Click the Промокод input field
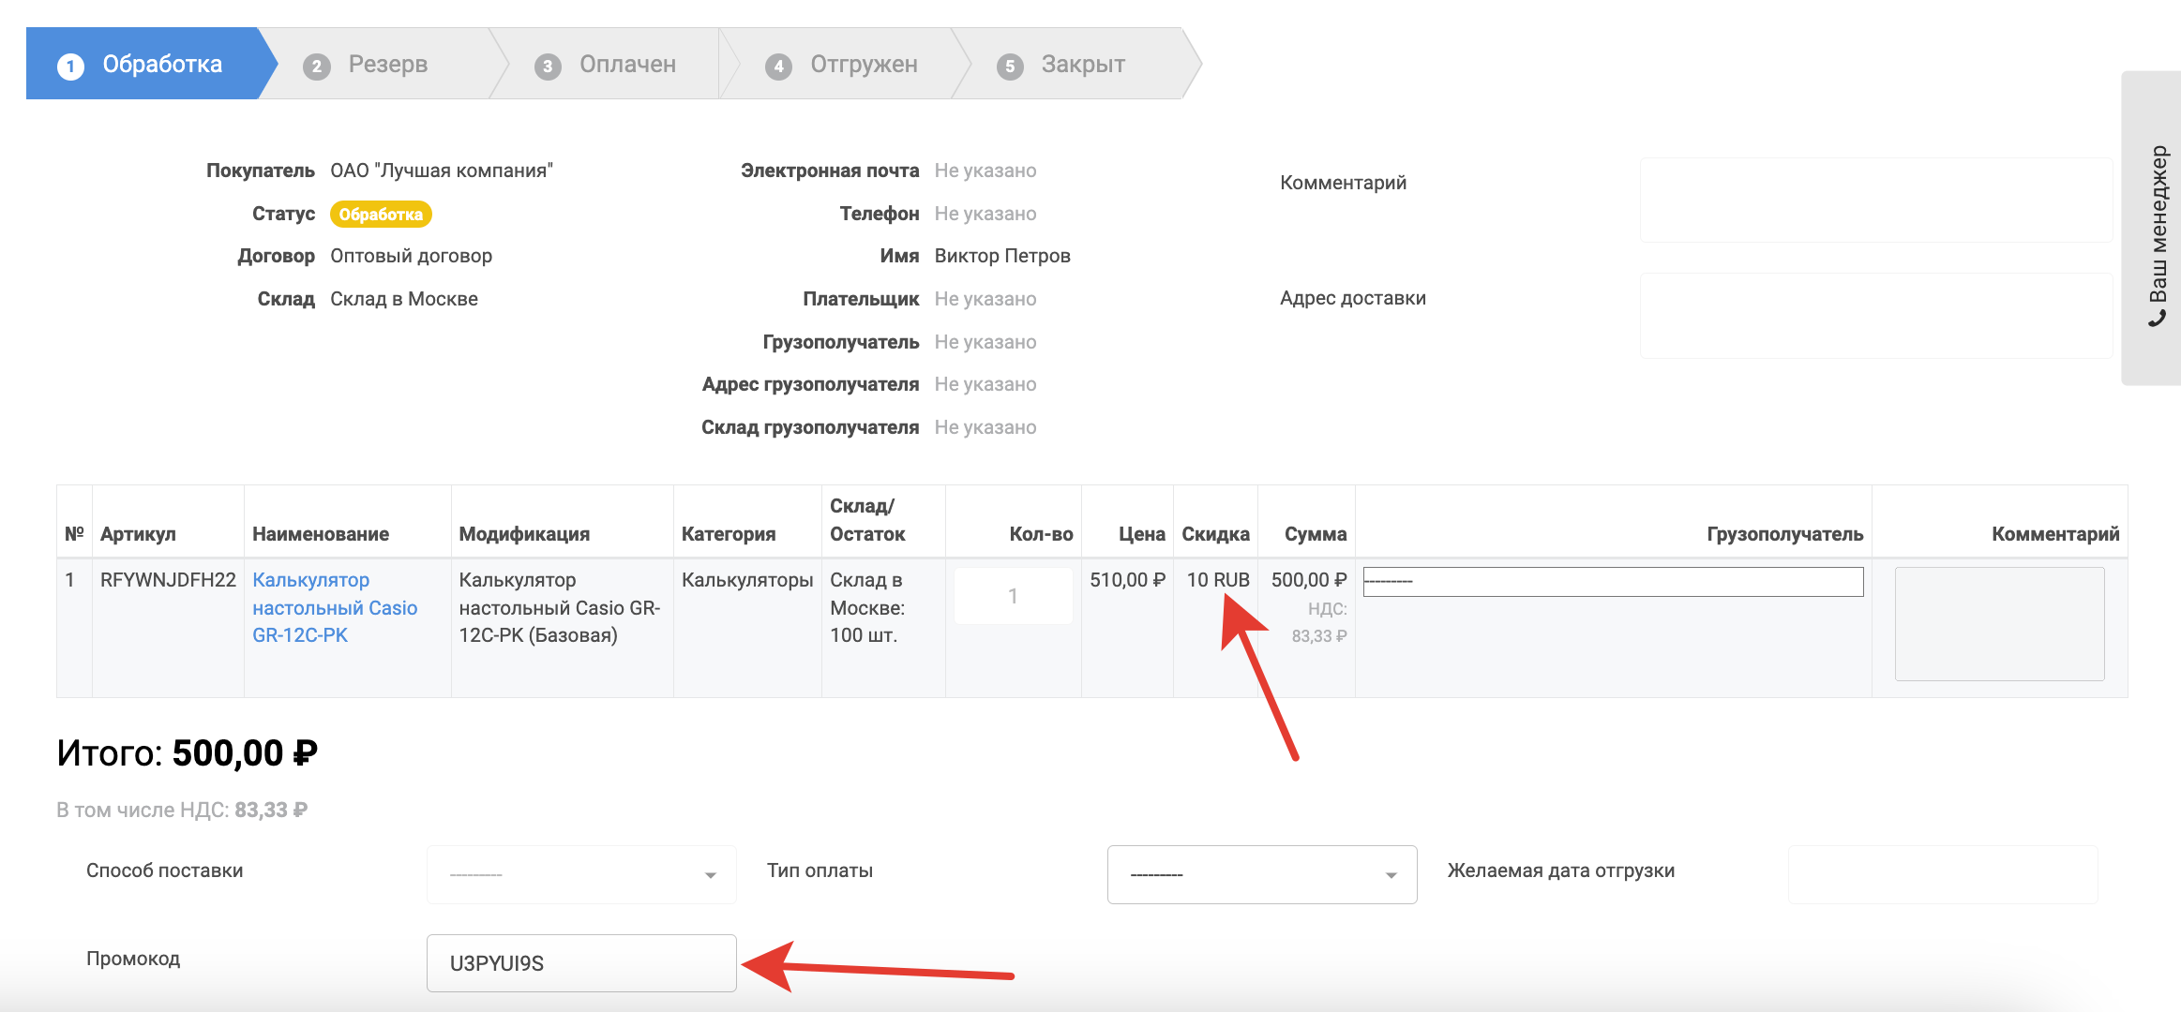The height and width of the screenshot is (1012, 2181). pos(581,962)
